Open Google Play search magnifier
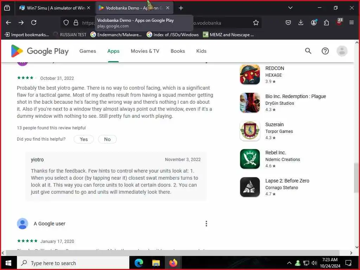Screen dimensions: 360x270 (x=308, y=51)
